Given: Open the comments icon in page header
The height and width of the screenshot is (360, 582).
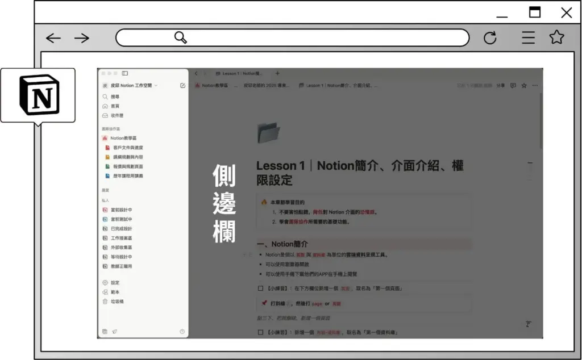Looking at the screenshot, I should 513,86.
